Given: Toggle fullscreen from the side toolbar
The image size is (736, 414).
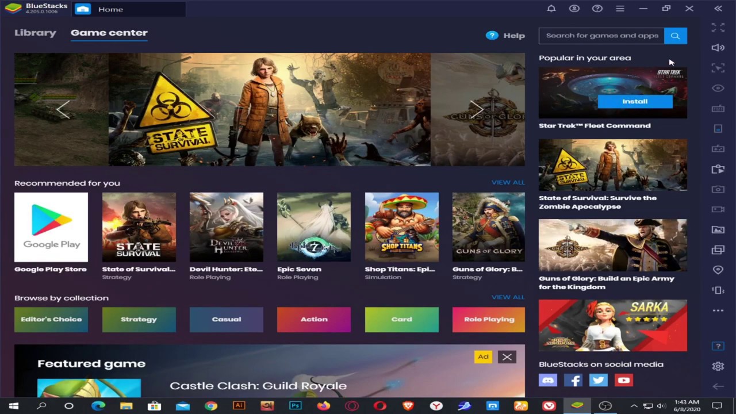Looking at the screenshot, I should pos(718,28).
